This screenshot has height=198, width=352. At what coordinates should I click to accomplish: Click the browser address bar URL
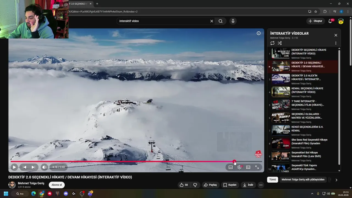103,12
